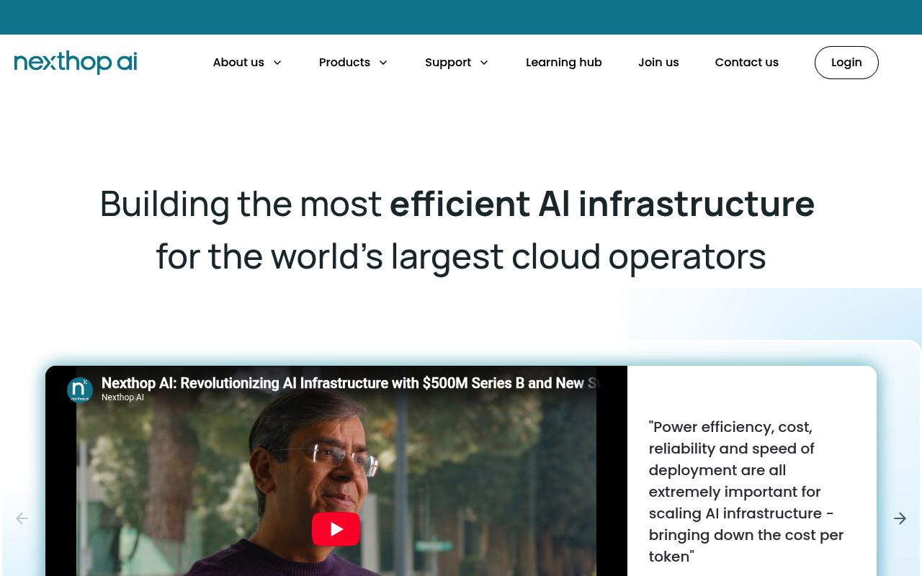
Task: Open the Support menu
Action: coord(448,63)
